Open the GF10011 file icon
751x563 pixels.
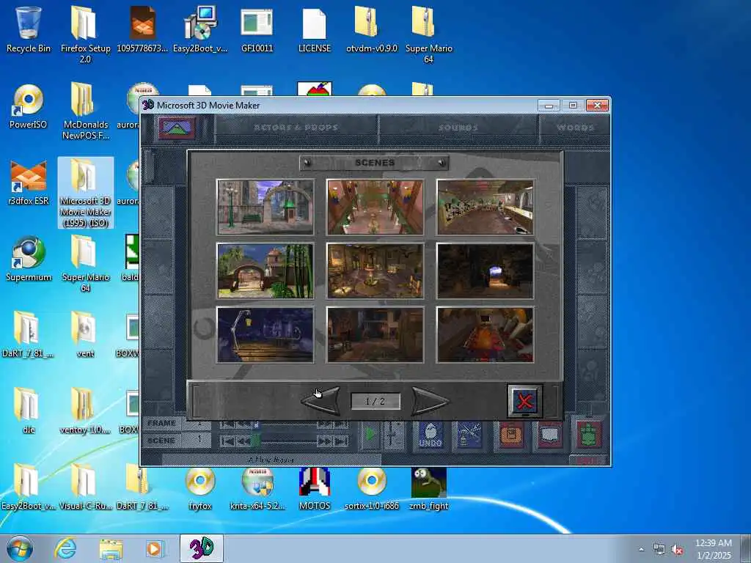point(257,29)
